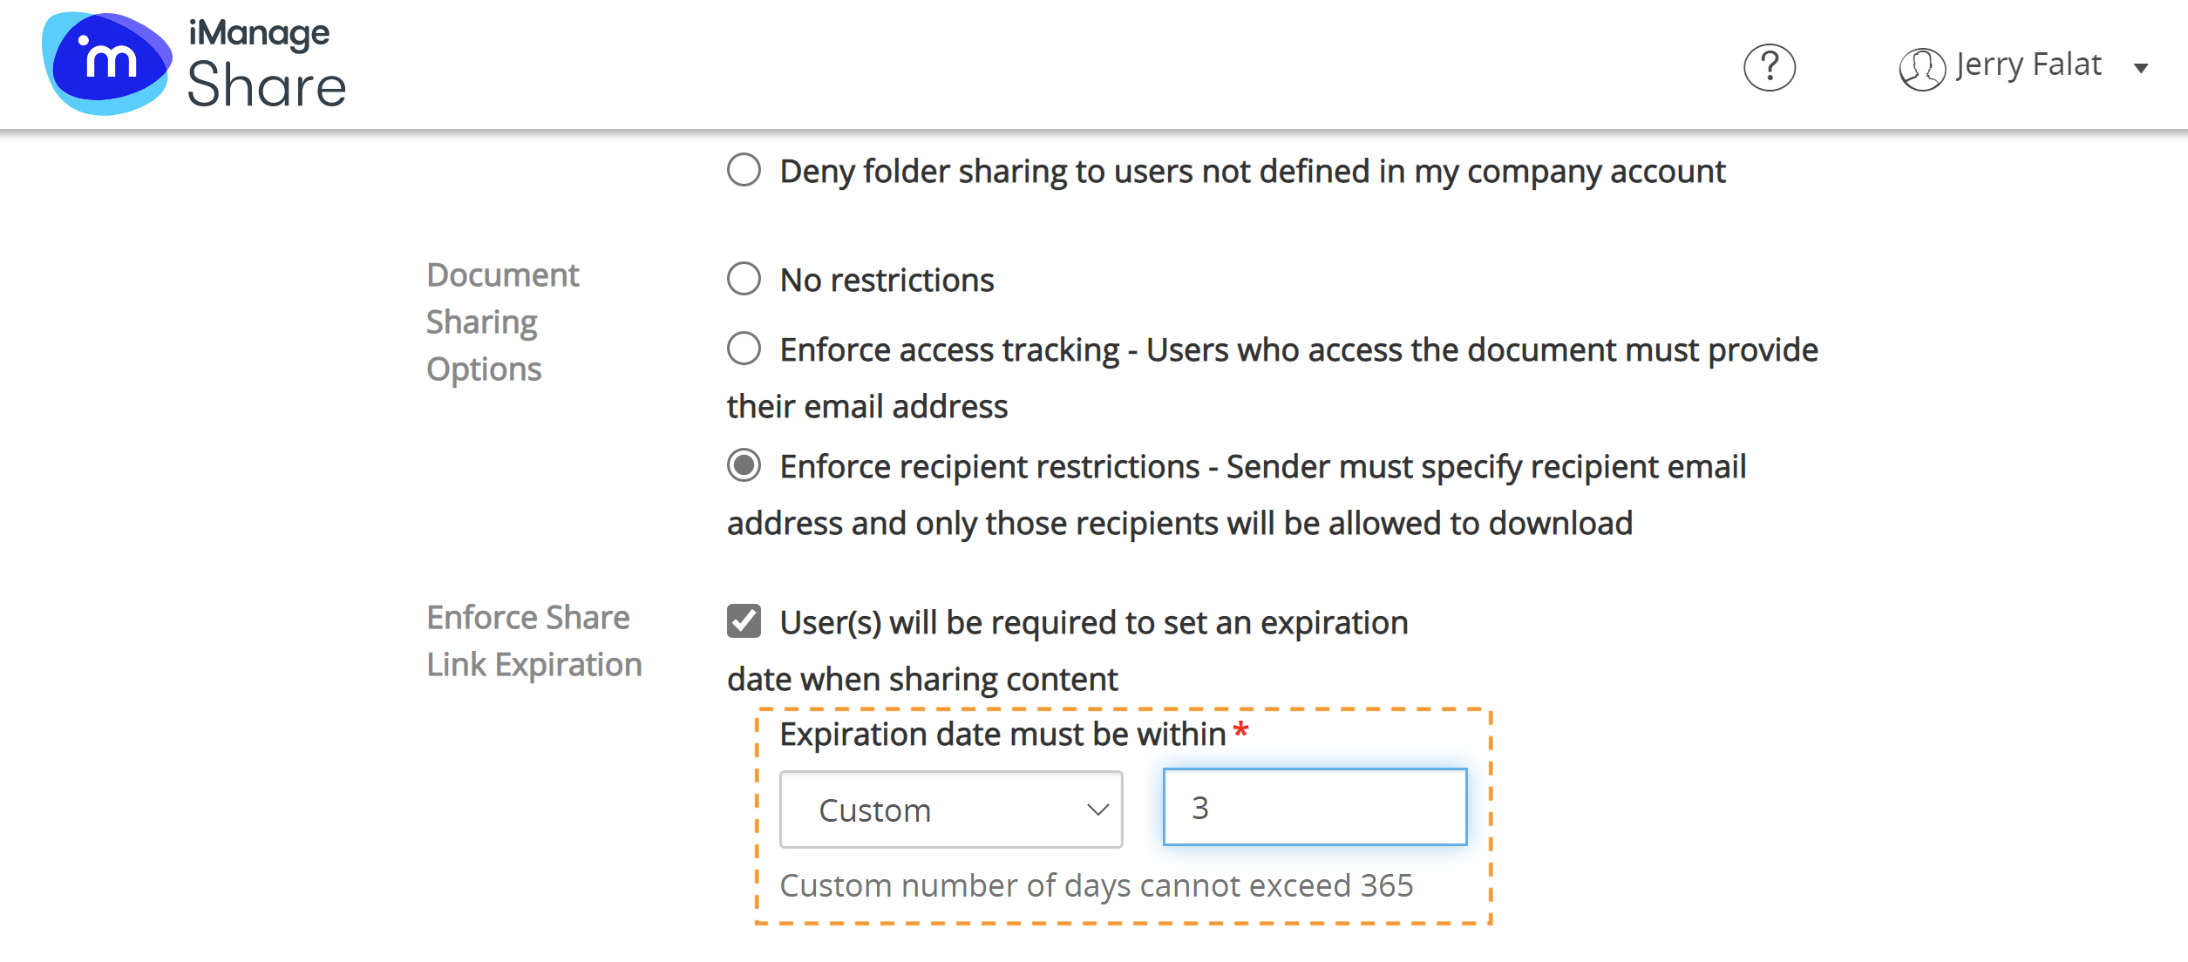The image size is (2188, 962).
Task: Click the custom days input field
Action: (x=1315, y=807)
